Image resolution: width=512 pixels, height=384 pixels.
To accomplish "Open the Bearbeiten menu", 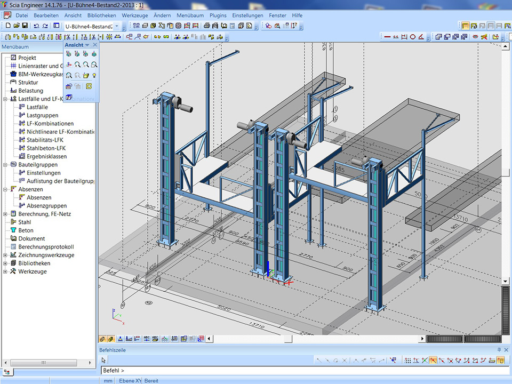I will click(46, 15).
